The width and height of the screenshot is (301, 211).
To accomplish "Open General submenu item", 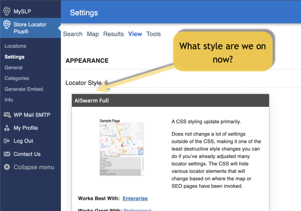I will point(14,67).
